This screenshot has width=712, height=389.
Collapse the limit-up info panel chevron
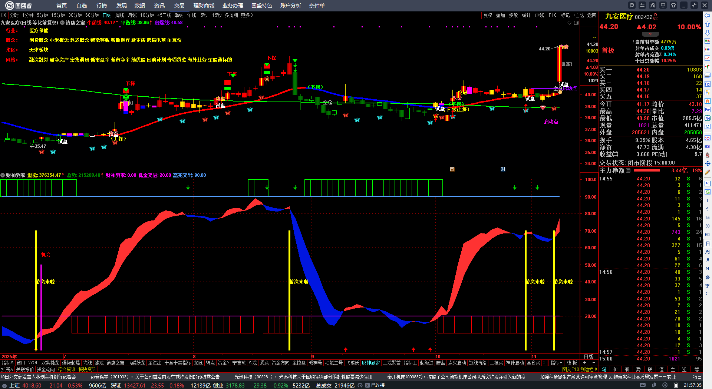click(x=650, y=34)
